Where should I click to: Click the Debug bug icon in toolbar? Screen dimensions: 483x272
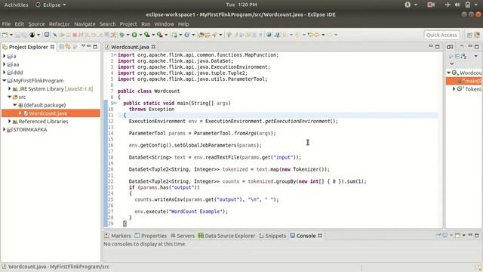(x=122, y=35)
